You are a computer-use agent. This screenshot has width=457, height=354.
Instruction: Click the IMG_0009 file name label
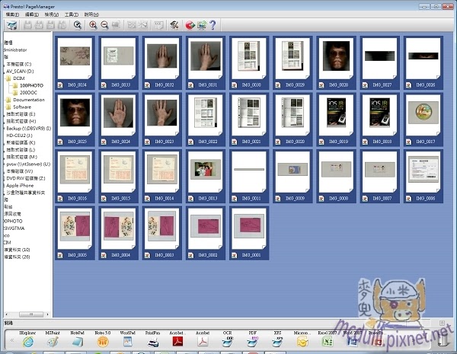295,199
